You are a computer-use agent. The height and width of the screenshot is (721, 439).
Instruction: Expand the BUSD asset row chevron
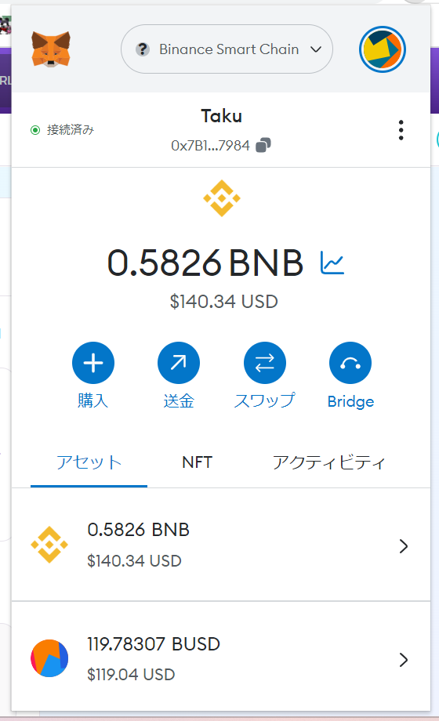tap(404, 659)
